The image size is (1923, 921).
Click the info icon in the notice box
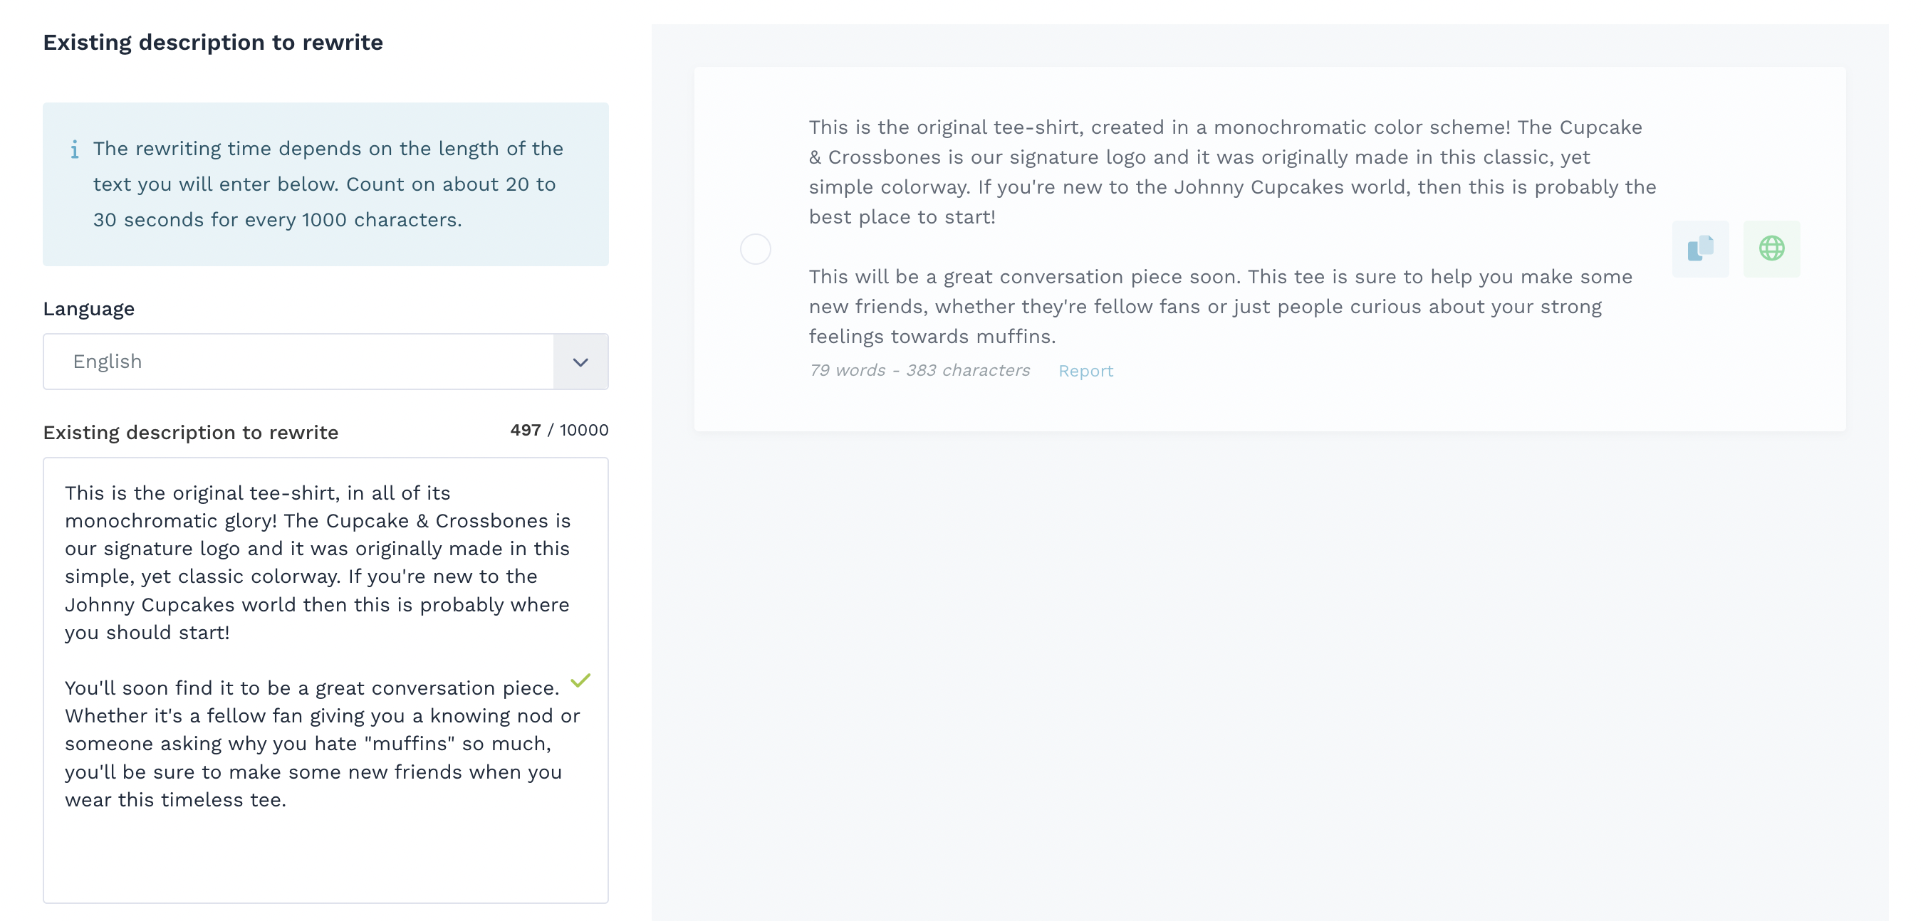pos(74,150)
